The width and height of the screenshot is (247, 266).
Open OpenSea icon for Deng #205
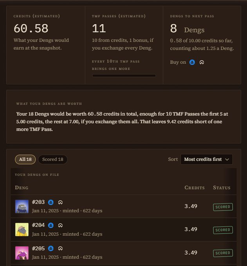[51, 248]
